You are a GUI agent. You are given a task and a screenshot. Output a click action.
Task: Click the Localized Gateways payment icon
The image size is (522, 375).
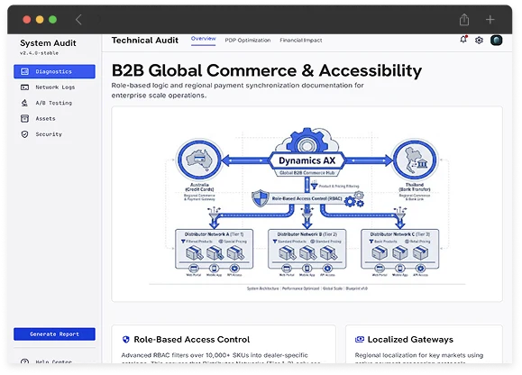(x=360, y=340)
